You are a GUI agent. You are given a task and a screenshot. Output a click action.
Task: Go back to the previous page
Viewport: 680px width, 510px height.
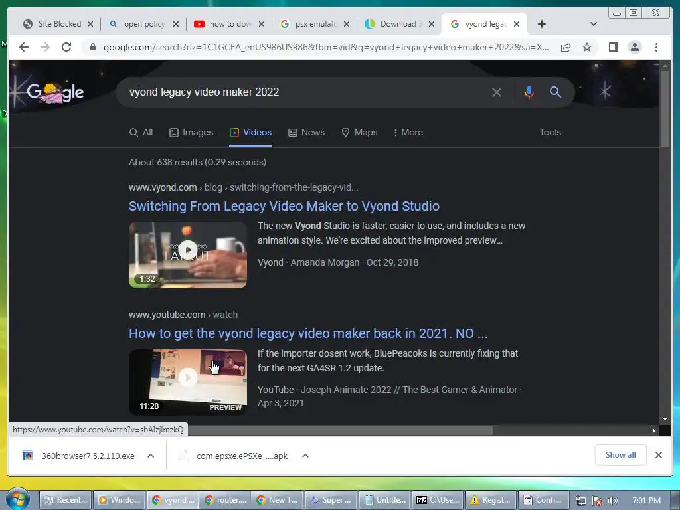tap(24, 47)
